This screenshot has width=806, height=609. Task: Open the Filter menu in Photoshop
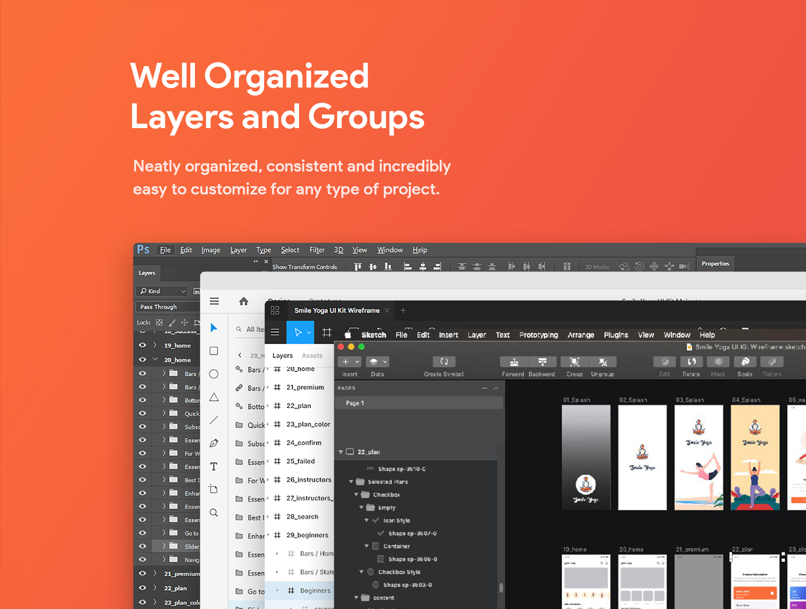click(x=317, y=250)
